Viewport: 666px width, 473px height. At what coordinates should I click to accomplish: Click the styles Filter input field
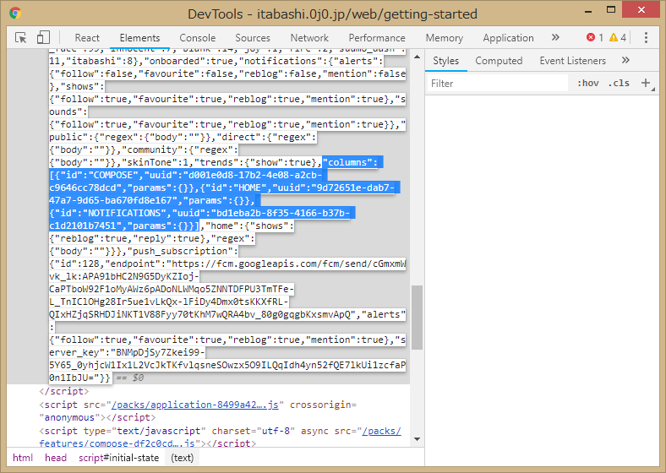[x=499, y=83]
